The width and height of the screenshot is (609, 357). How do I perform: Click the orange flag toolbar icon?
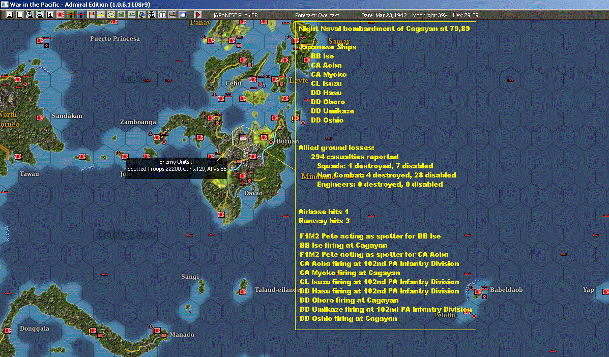tap(91, 15)
